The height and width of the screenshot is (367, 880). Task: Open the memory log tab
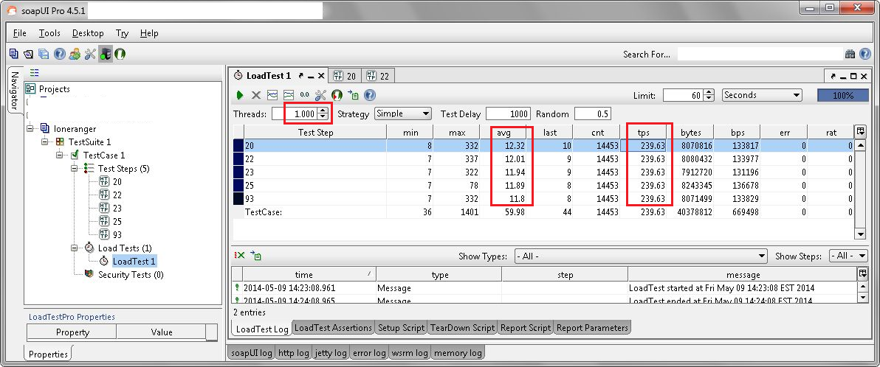[458, 353]
